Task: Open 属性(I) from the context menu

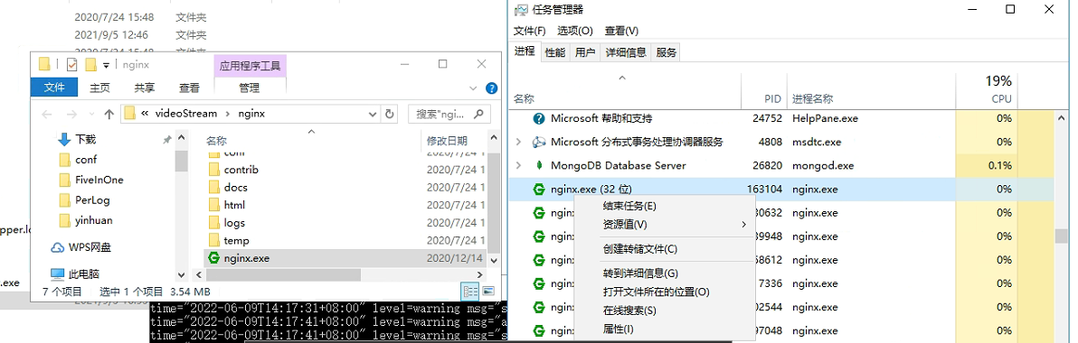Action: tap(618, 329)
